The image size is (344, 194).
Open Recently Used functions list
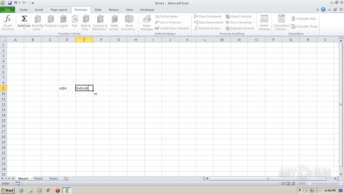(x=37, y=23)
